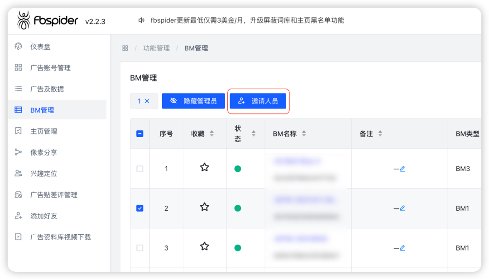Select the 广告账号管理 sidebar icon
489x279 pixels.
17,67
